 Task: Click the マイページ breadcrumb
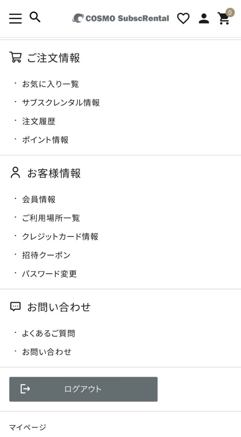point(28,427)
